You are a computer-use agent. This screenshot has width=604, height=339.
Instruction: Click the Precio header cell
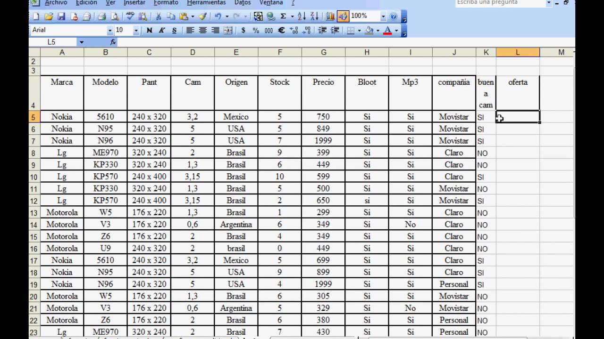coord(323,93)
